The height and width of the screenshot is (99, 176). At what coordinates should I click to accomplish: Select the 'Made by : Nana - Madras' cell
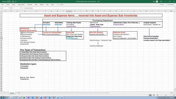[28, 78]
